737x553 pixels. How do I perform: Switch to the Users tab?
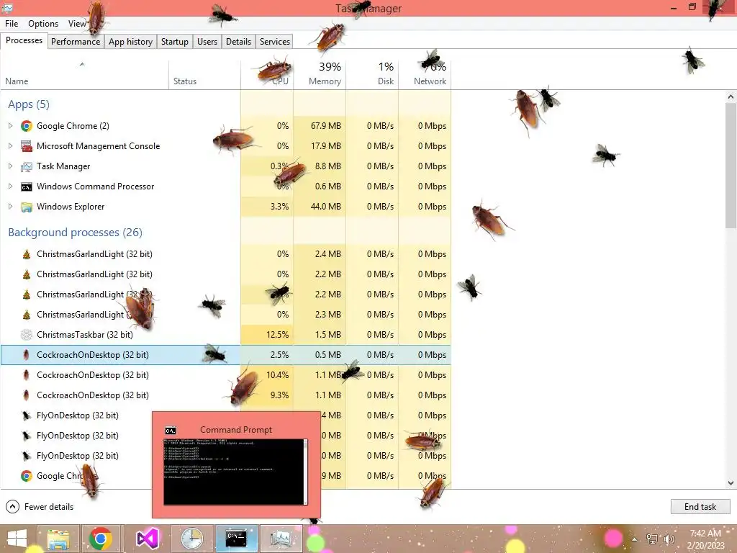(x=207, y=41)
